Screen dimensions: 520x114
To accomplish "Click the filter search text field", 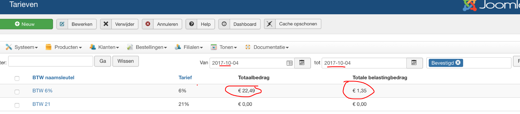I will tap(51, 61).
